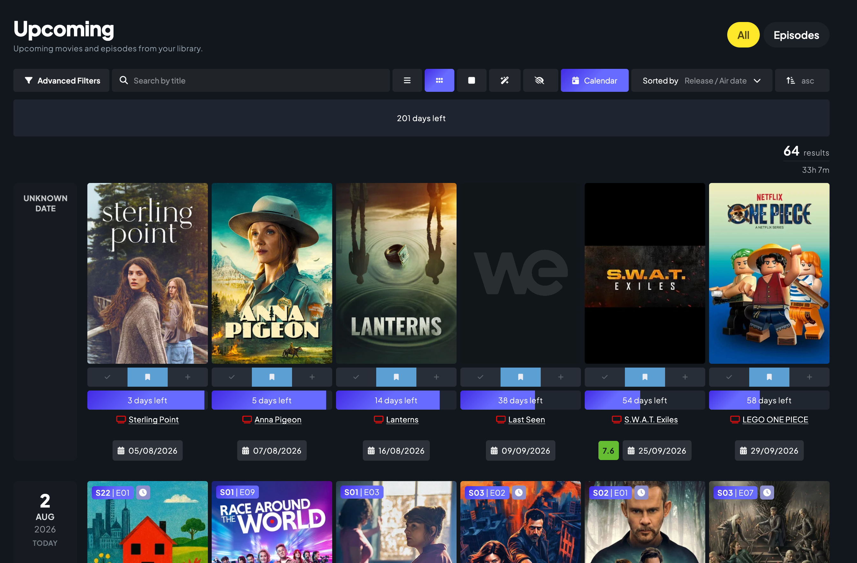Add S.W.A.T. Exiles to a list
This screenshot has height=563, width=857.
(685, 377)
